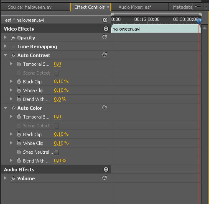
Task: Toggle the Opacity effect fx icon
Action: tap(13, 38)
